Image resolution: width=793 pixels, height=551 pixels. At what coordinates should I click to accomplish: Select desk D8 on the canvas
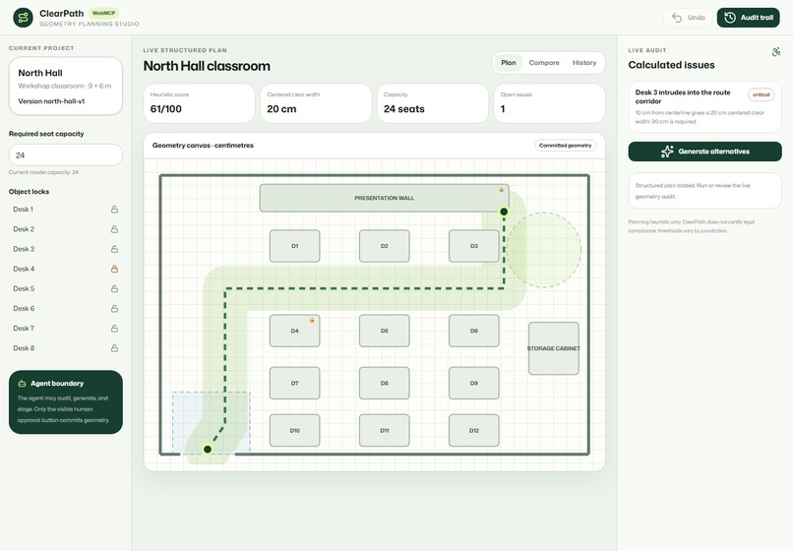point(385,383)
